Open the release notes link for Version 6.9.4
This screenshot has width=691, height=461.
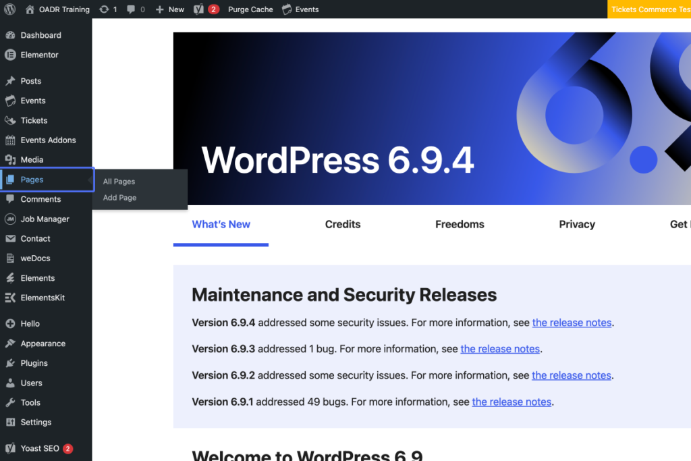[x=572, y=323]
